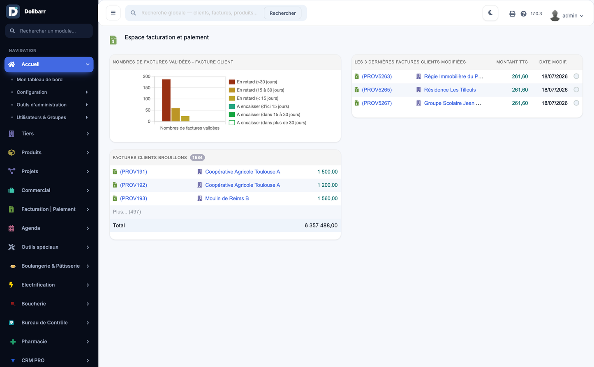Expand the Produits menu chevron
Viewport: 594px width, 367px height.
[x=88, y=153]
